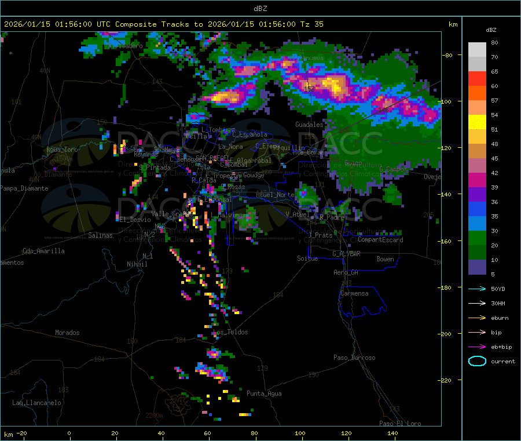This screenshot has height=441, width=521.
Task: Click the 60 dBZ red color swatch
Action: 477,78
